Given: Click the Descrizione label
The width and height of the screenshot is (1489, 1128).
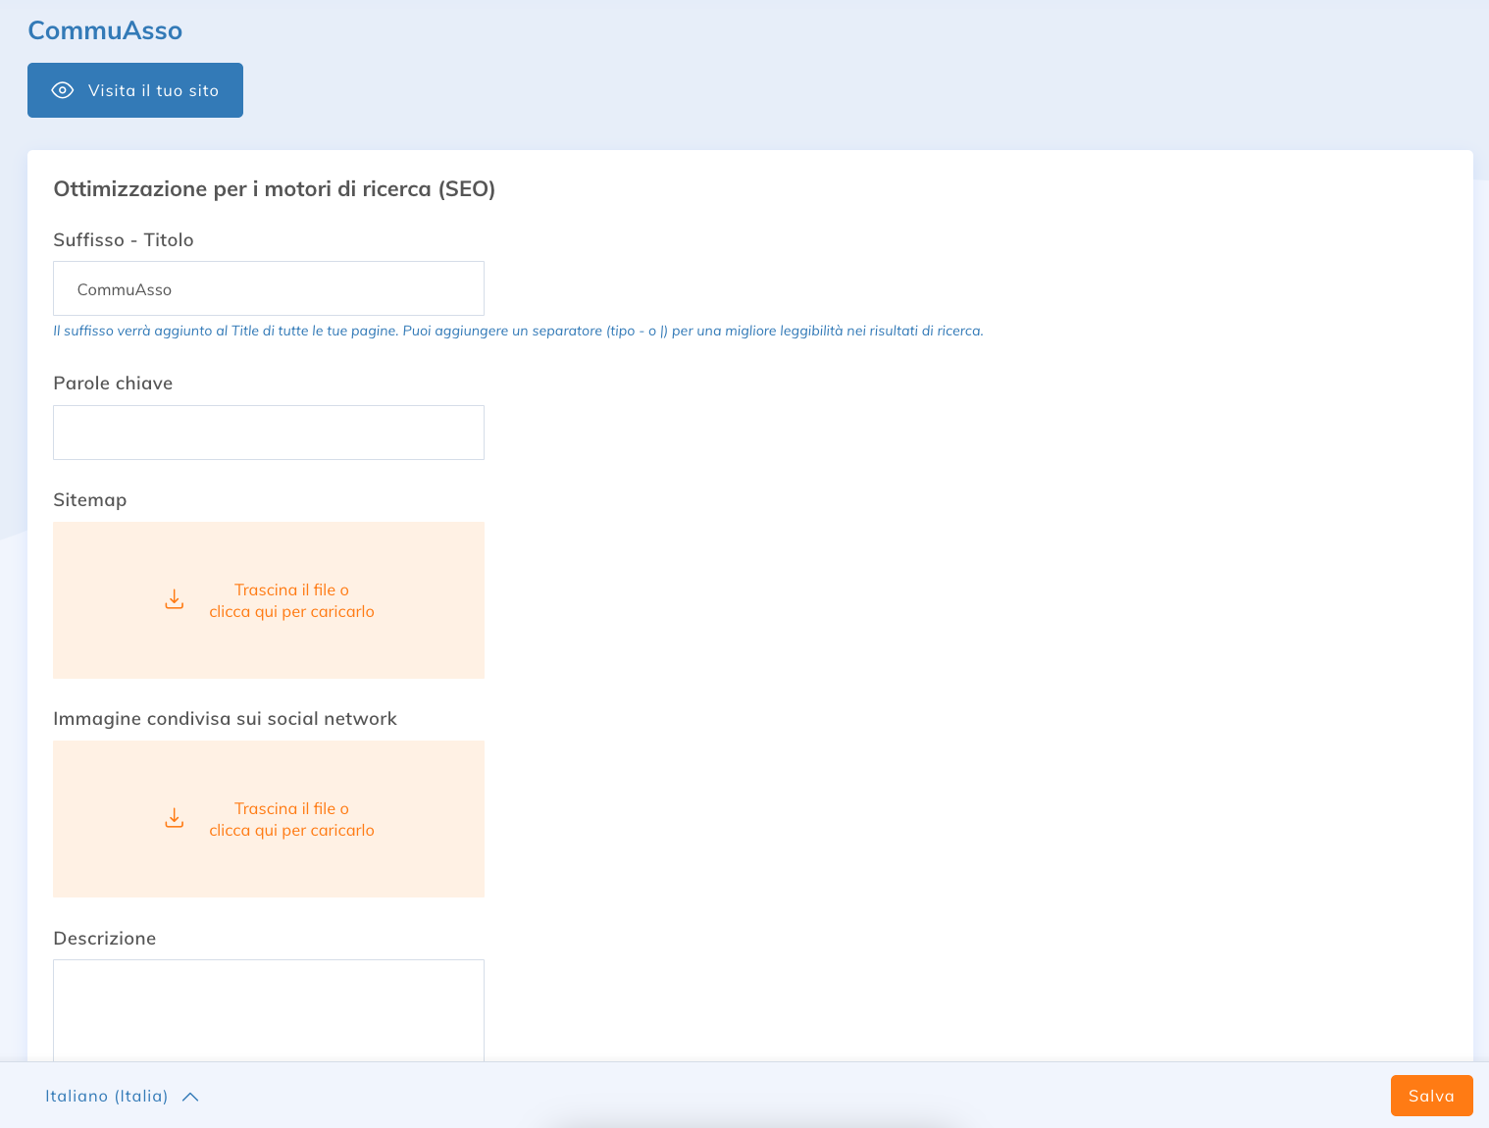Looking at the screenshot, I should (x=105, y=939).
